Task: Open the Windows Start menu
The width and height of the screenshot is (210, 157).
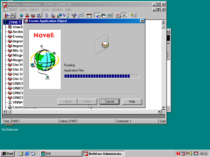Action: pos(8,154)
